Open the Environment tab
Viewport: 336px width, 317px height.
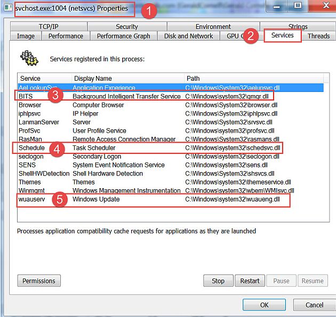pos(213,26)
